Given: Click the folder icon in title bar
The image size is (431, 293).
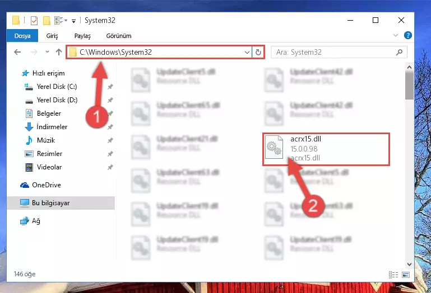Looking at the screenshot, I should point(16,20).
